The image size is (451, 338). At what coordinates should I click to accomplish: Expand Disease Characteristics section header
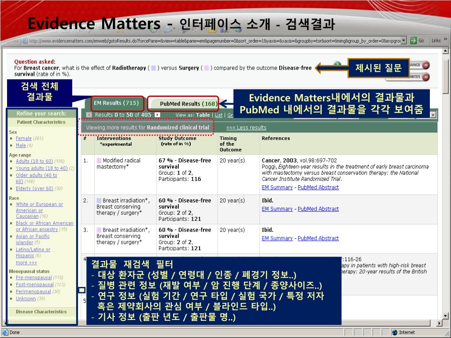(41, 312)
